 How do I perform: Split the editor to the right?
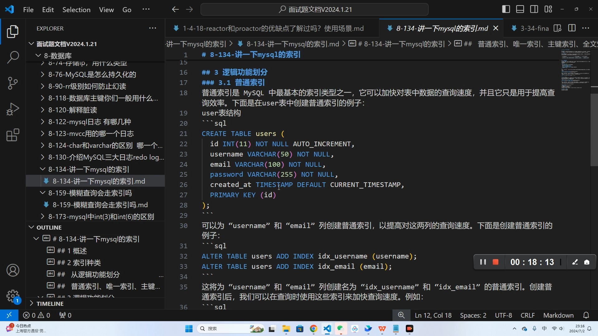[572, 28]
